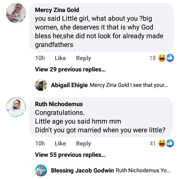Click the blue thumbs-up reaction on Mercy's comment
Viewport: 180px width, 179px height.
[x=170, y=58]
